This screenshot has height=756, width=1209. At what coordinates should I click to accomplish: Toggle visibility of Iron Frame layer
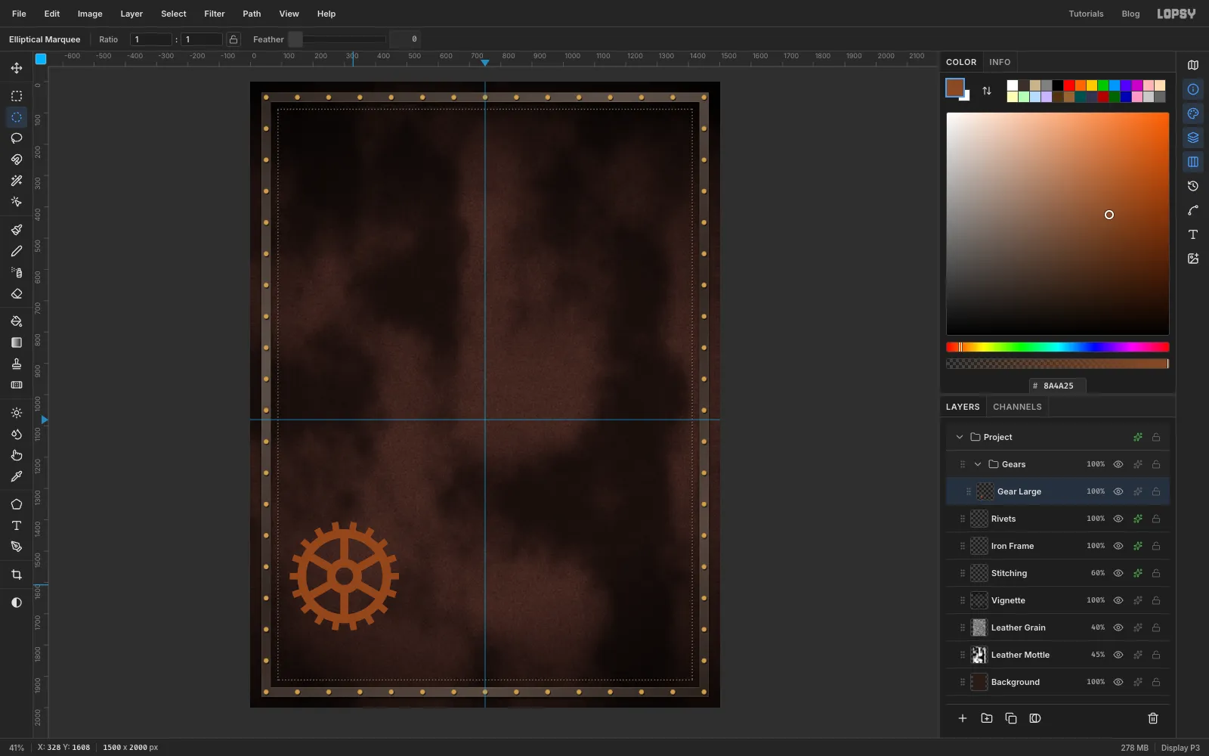pos(1118,546)
